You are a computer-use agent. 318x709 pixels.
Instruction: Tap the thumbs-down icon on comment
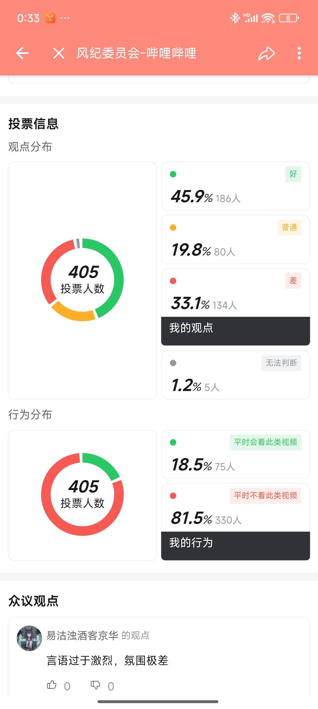tap(95, 685)
